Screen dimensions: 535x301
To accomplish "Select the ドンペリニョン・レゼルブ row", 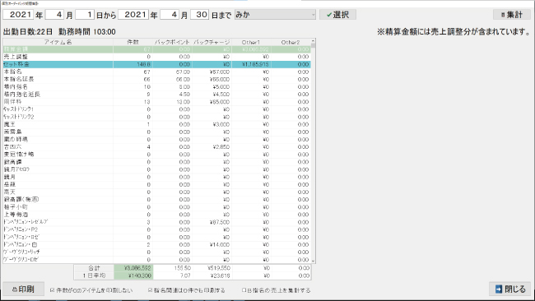I will coord(157,222).
